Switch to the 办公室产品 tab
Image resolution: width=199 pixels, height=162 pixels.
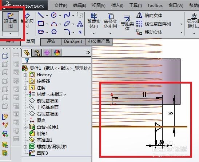[99, 41]
